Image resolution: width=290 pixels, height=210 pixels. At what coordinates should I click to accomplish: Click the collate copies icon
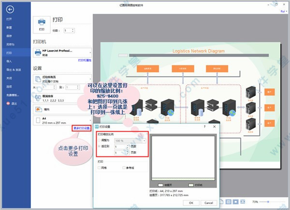coord(38,98)
